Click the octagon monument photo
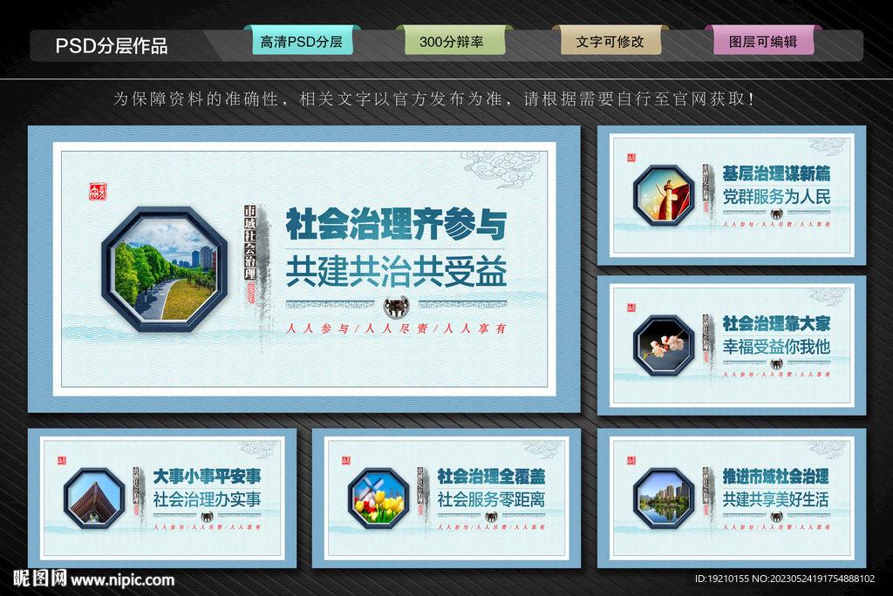Screen dimensions: 893x596 (664, 195)
